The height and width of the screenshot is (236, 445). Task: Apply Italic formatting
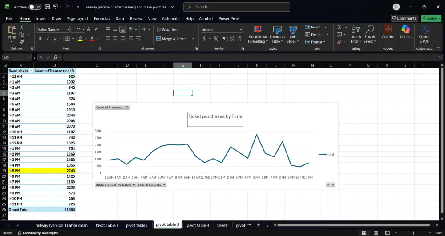48,39
